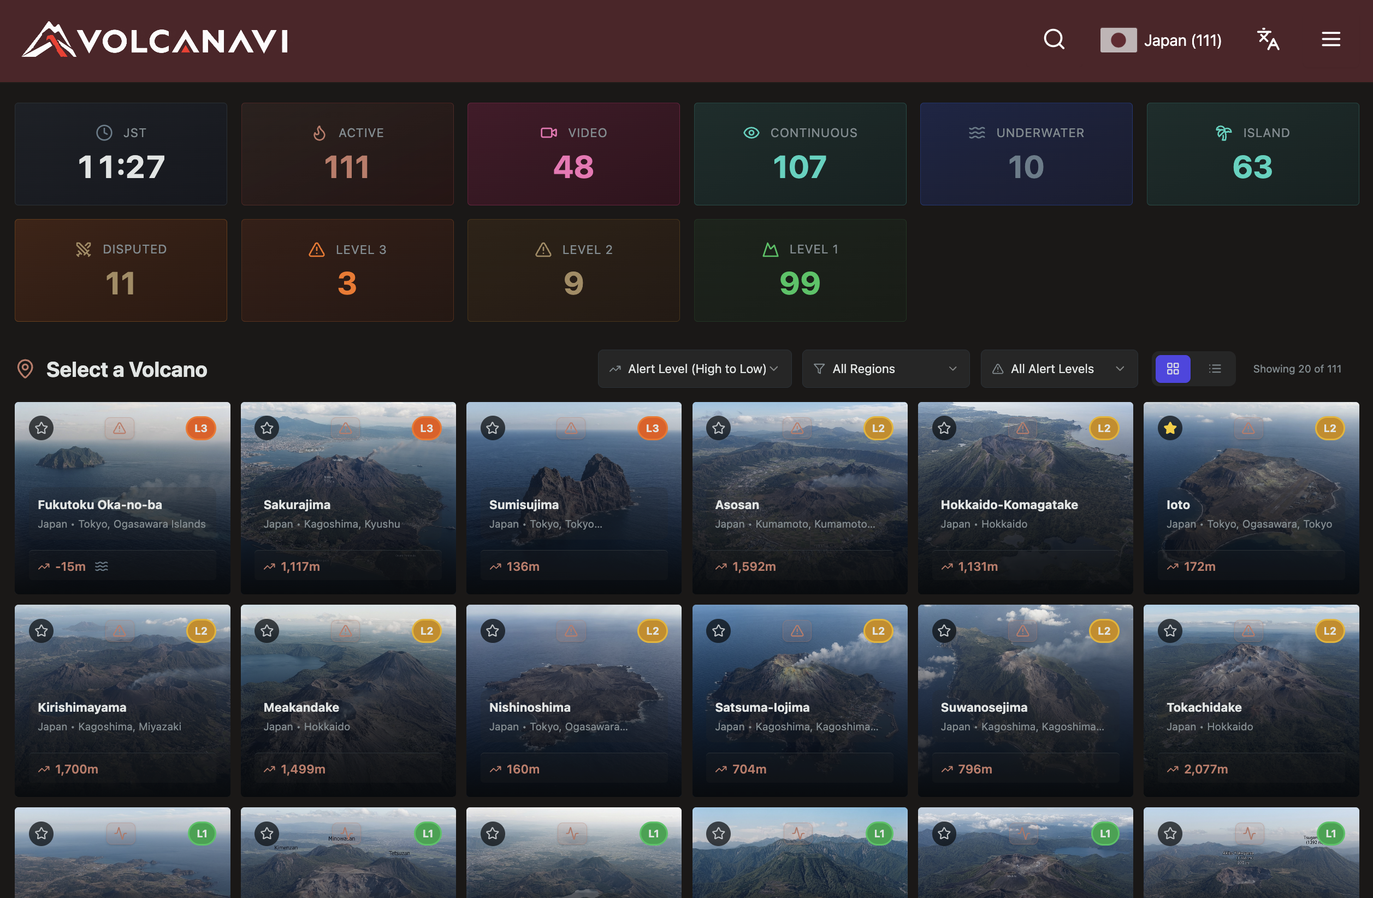Switch to grid view

1173,369
